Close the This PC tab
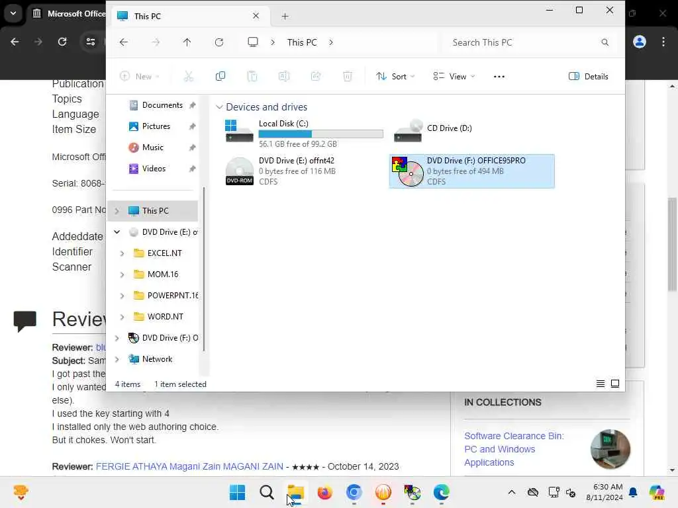678x508 pixels. pyautogui.click(x=256, y=16)
